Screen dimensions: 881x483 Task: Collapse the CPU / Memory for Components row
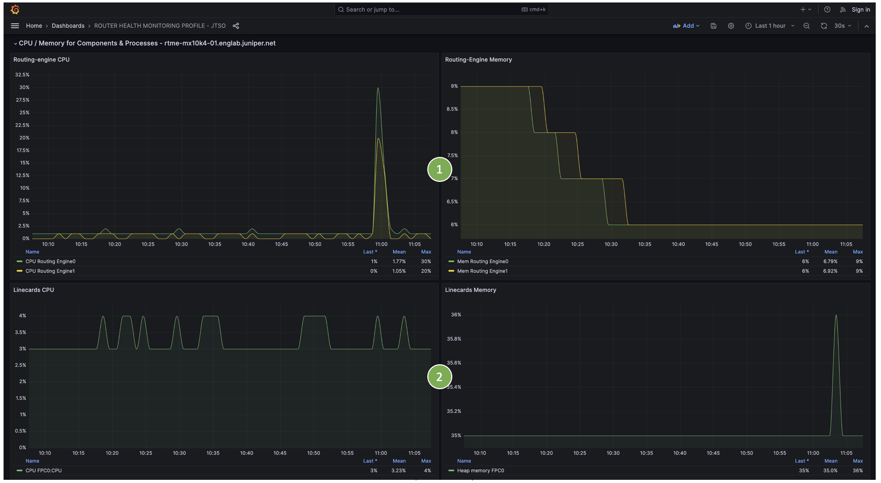(16, 43)
